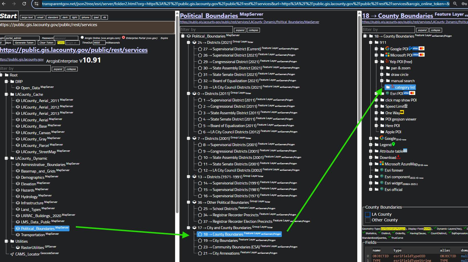This screenshot has width=468, height=262.
Task: Click the globe icon beside Esri forever
Action: pos(382,170)
